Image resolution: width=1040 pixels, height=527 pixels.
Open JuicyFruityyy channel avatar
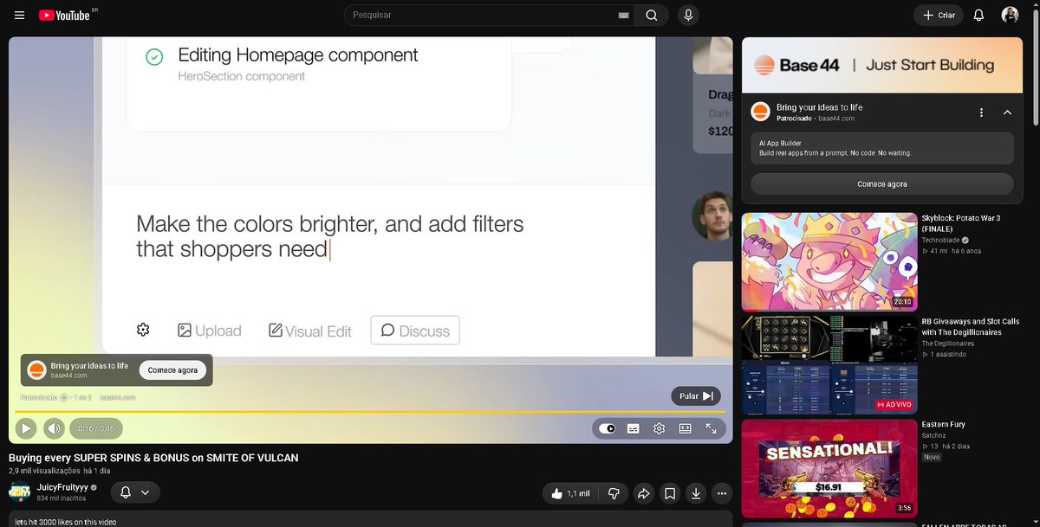(x=20, y=492)
